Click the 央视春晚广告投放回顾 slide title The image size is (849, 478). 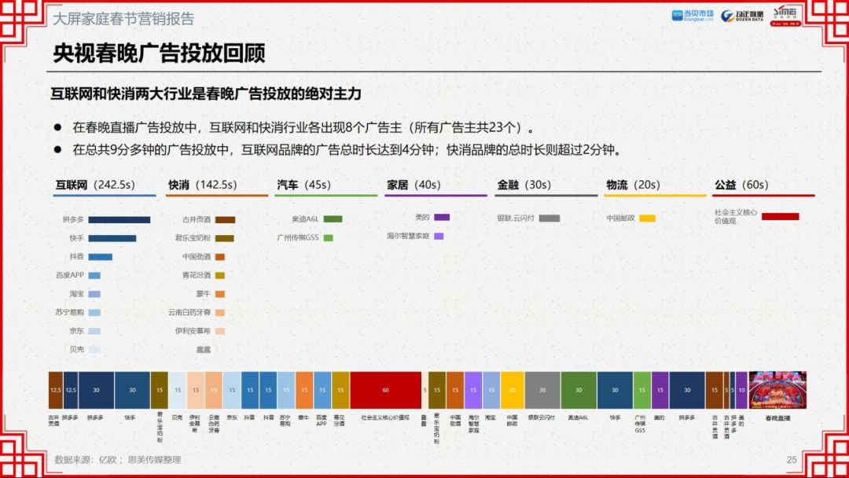point(159,53)
